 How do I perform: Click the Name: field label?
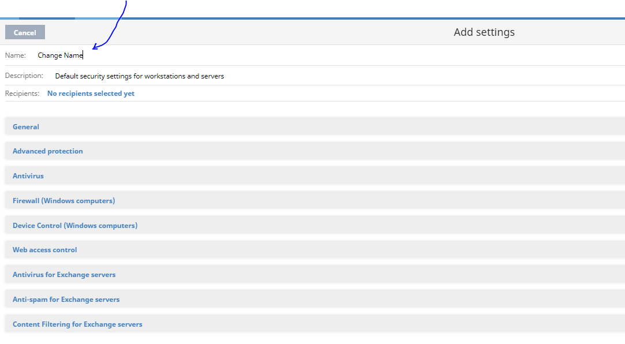15,55
